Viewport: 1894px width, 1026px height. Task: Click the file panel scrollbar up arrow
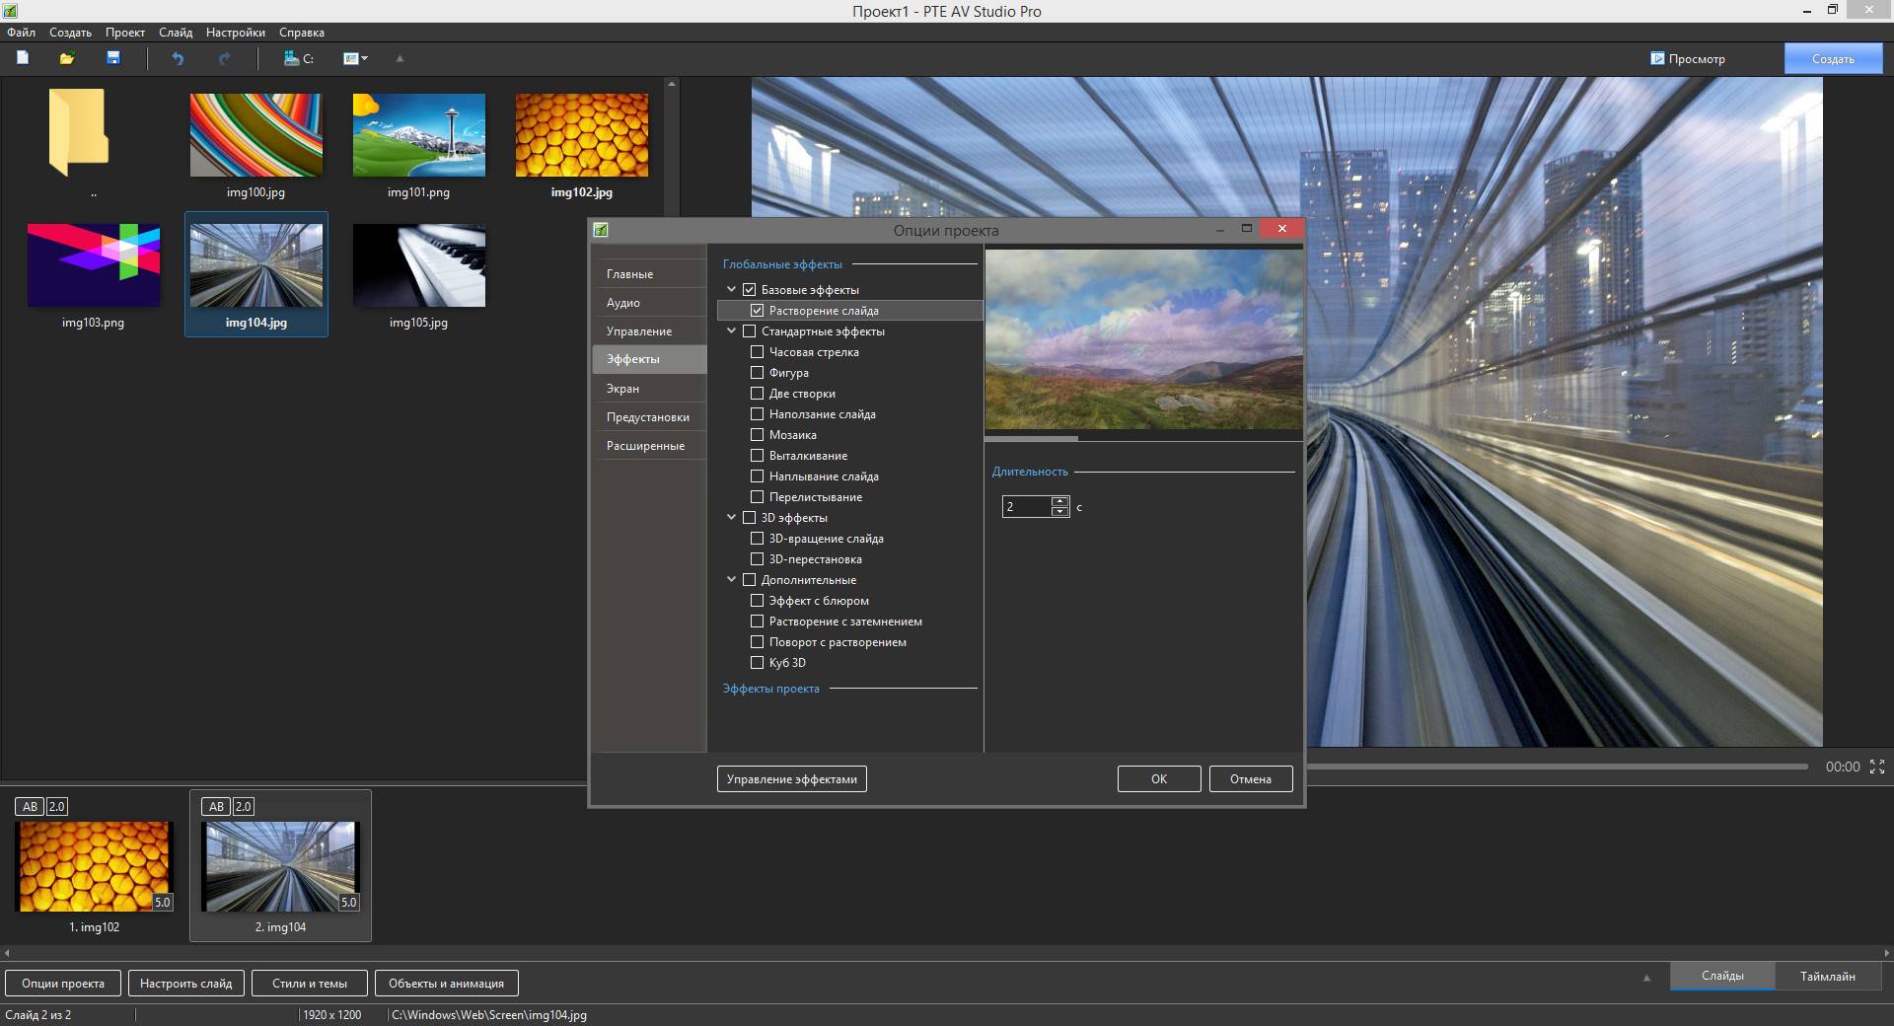pyautogui.click(x=672, y=85)
